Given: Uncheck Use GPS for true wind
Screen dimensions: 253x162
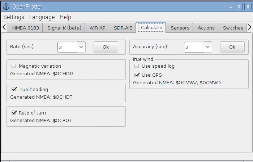Looking at the screenshot, I should (x=137, y=75).
